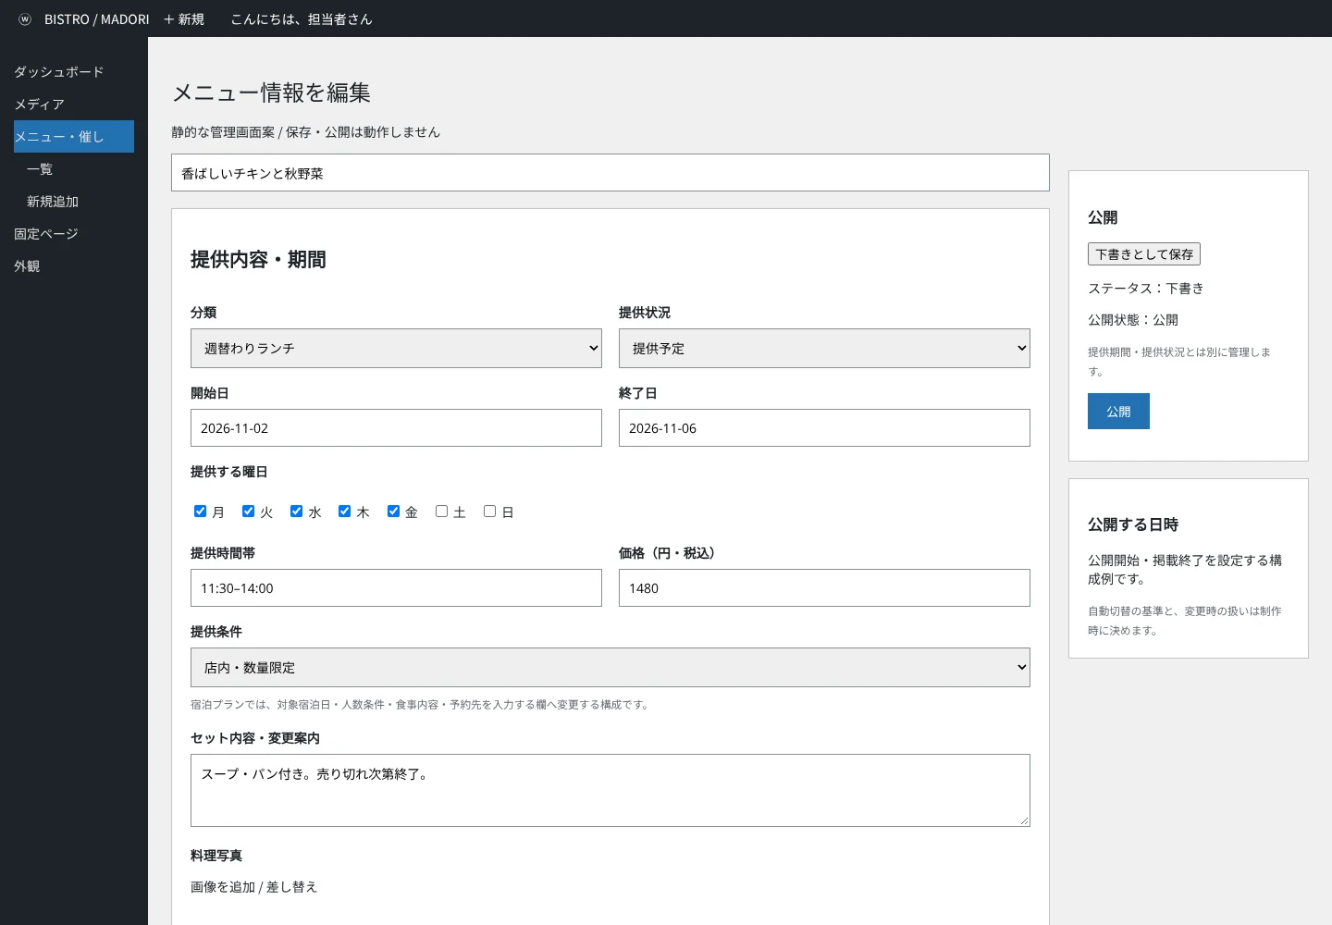
Task: Check the 日 weekday checkbox
Action: (x=489, y=512)
